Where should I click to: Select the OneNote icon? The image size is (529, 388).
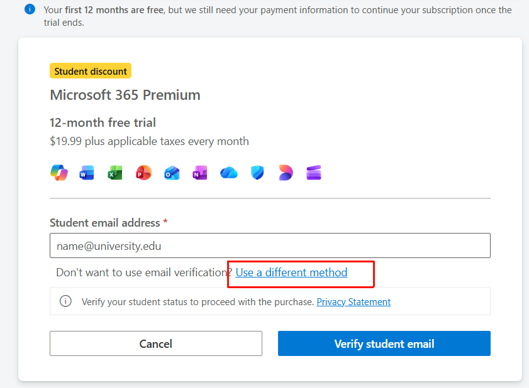click(x=200, y=173)
